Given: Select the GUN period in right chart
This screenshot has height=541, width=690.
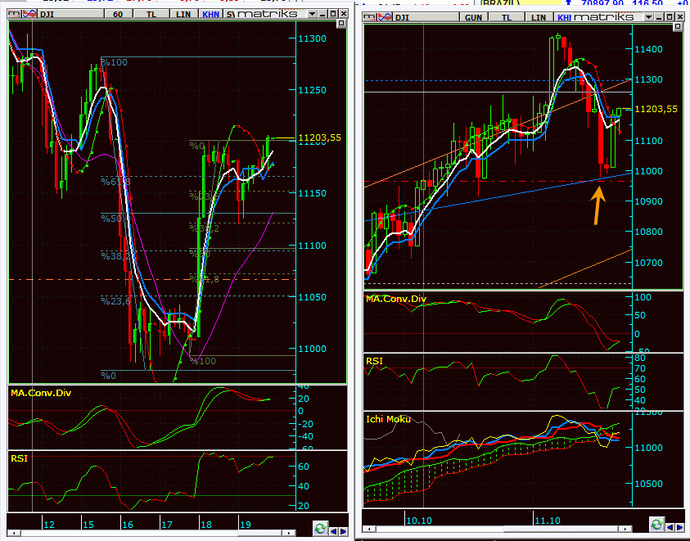Looking at the screenshot, I should [x=473, y=17].
